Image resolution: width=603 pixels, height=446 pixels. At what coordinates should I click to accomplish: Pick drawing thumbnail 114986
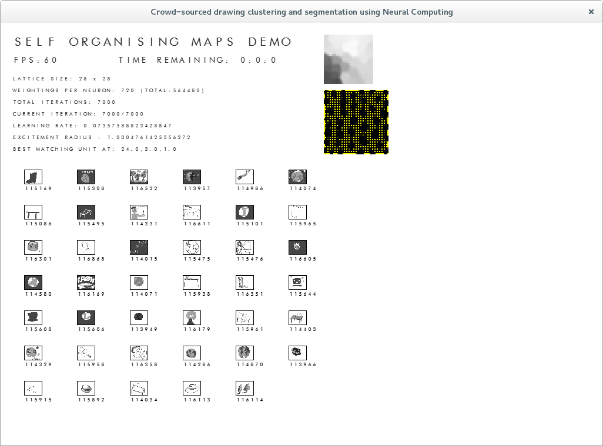(x=244, y=177)
